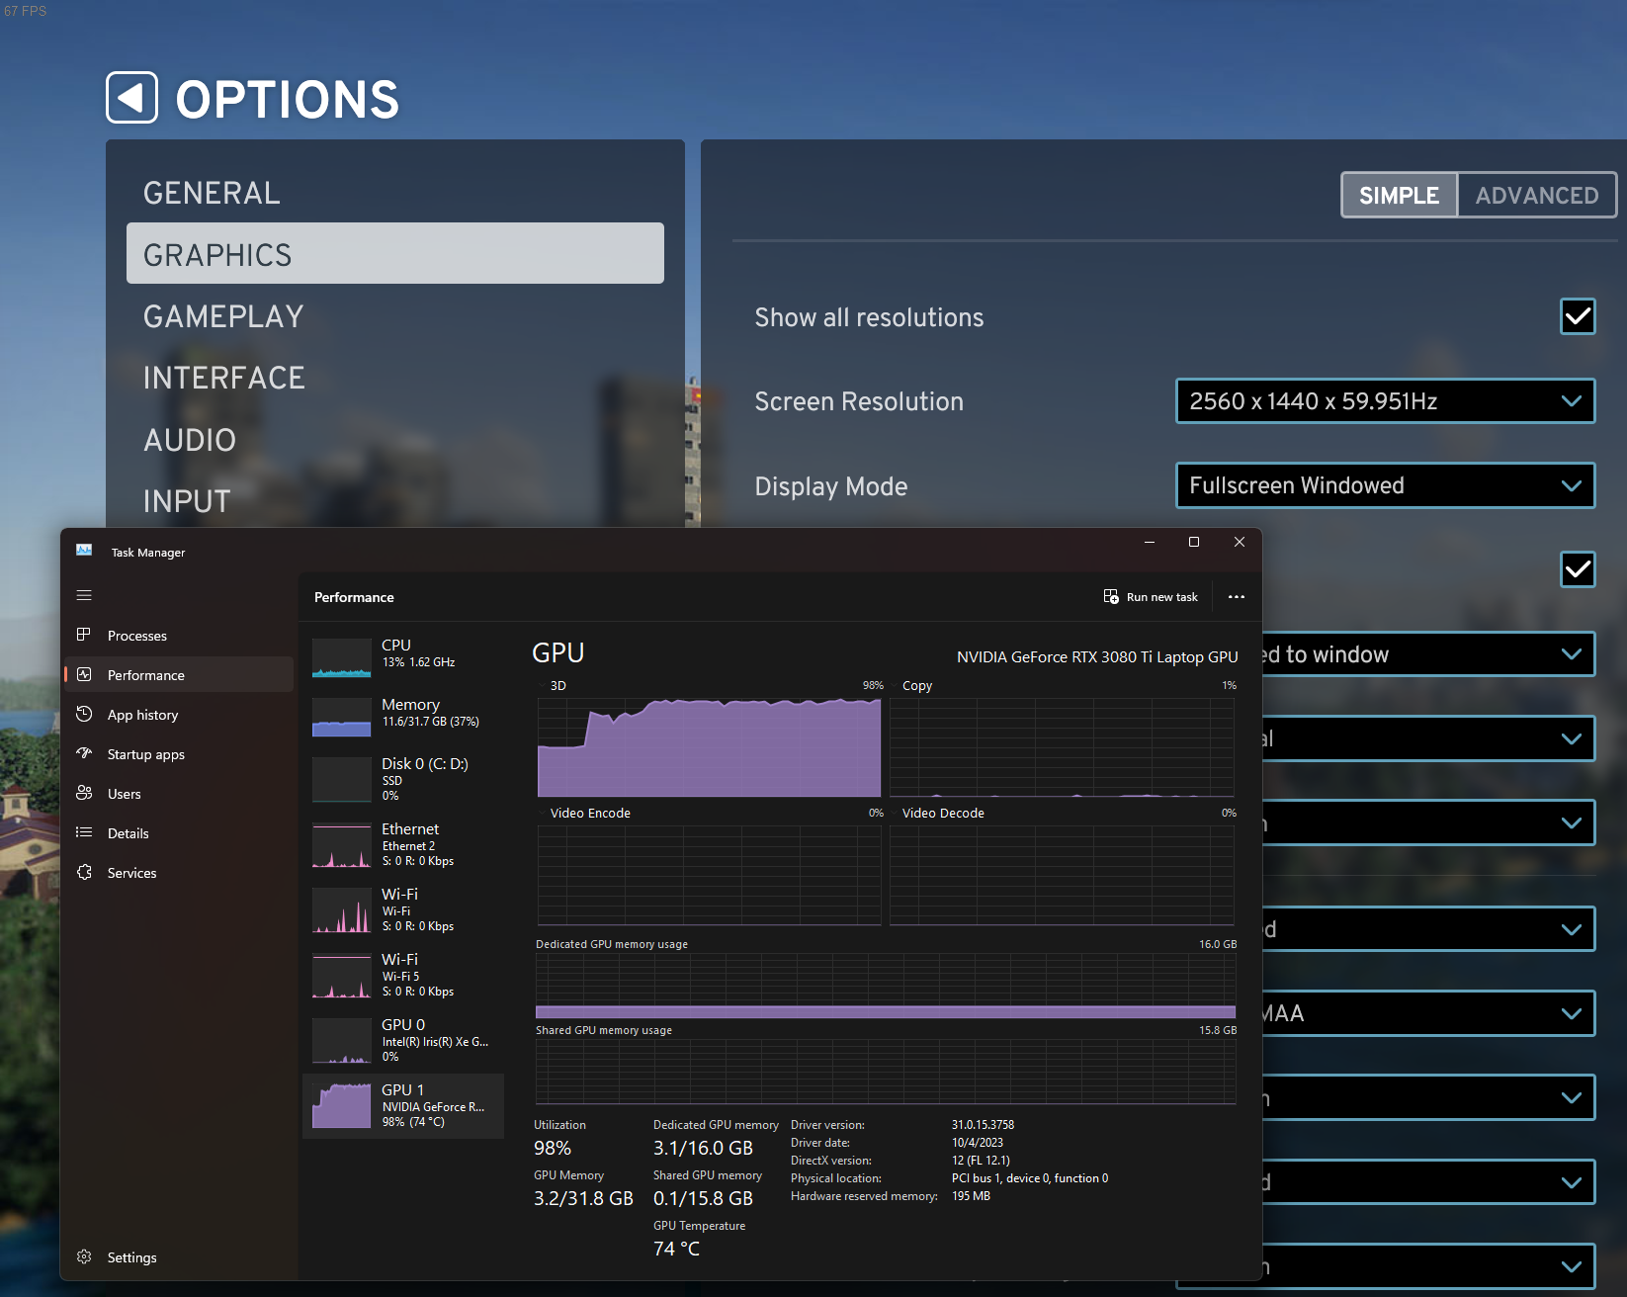Open App history in Task Manager
The image size is (1627, 1297).
pyautogui.click(x=142, y=715)
